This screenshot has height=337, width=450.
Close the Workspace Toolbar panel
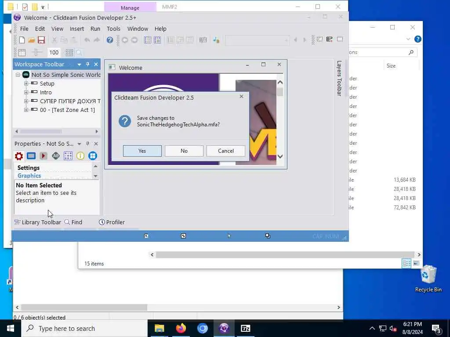[x=96, y=64]
